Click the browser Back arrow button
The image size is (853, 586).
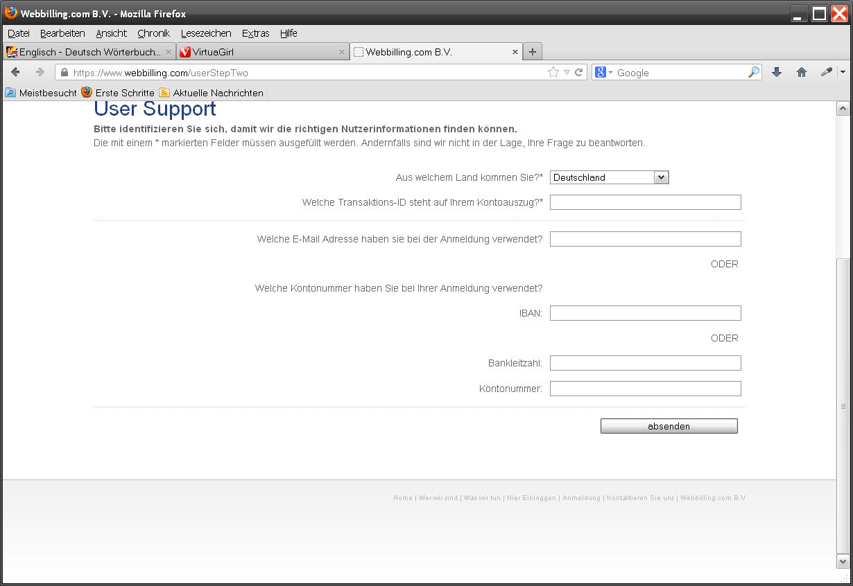(x=16, y=72)
